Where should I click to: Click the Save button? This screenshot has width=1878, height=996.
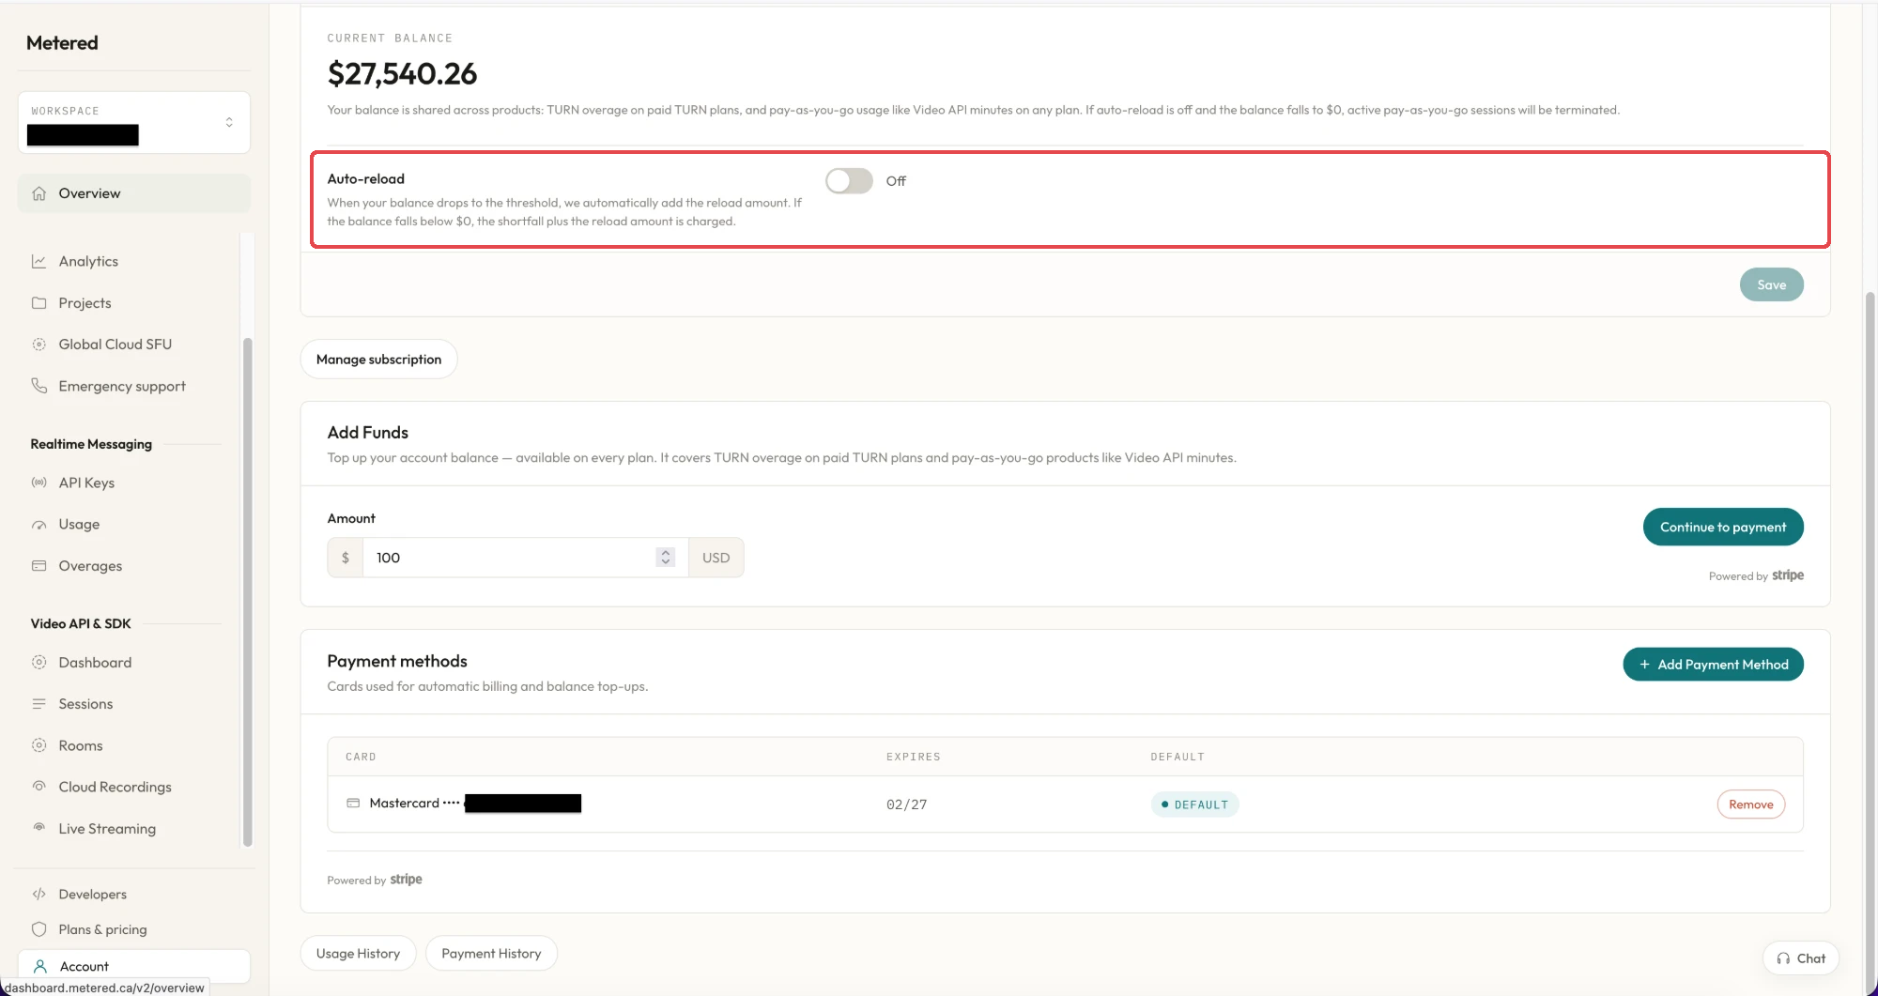pyautogui.click(x=1771, y=284)
